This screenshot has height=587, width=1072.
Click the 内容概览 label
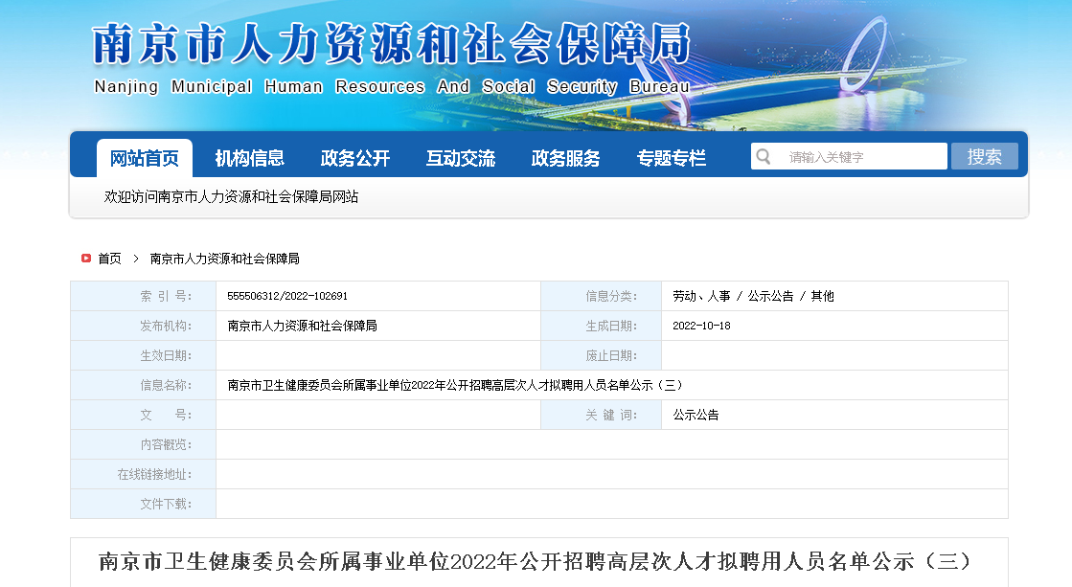[166, 445]
